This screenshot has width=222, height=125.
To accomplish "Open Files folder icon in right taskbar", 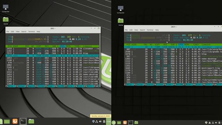I will (x=136, y=123).
